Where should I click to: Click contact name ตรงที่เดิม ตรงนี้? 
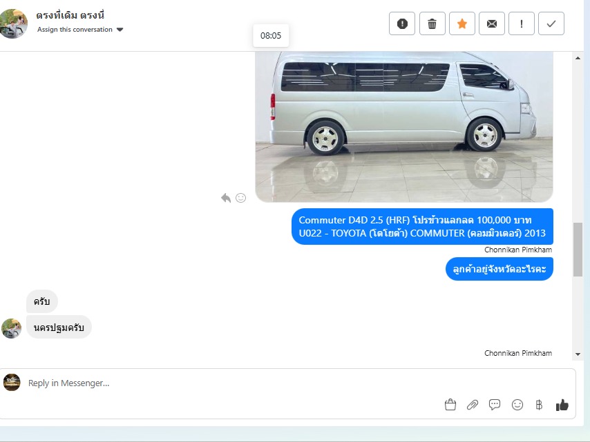tap(70, 15)
